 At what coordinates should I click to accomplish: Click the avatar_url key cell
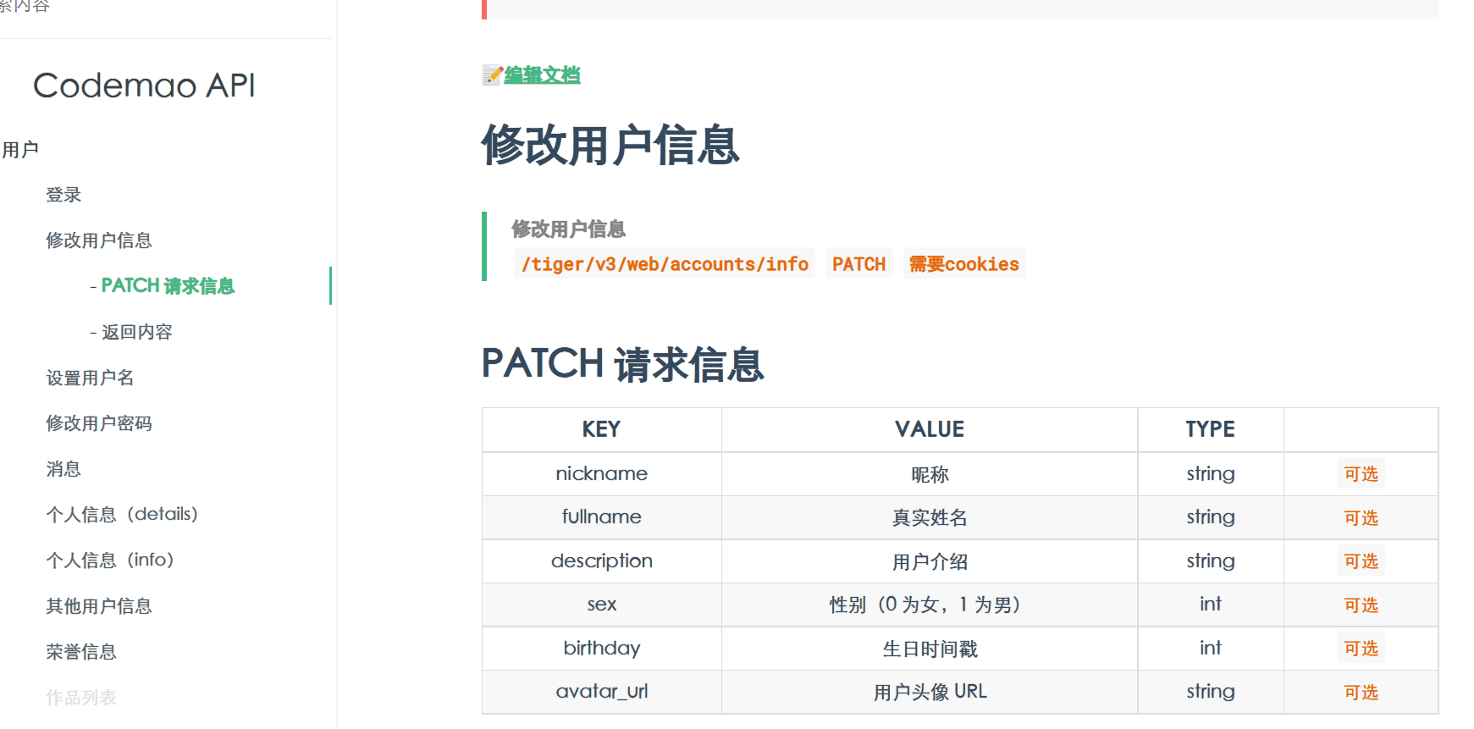click(602, 692)
